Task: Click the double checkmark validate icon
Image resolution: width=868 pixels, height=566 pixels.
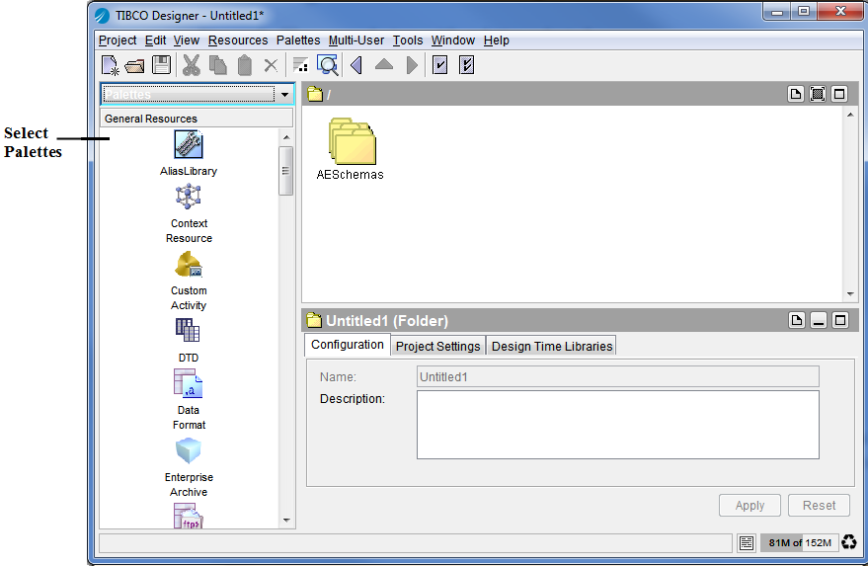Action: point(467,65)
